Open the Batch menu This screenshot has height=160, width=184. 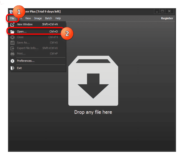(x=48, y=18)
